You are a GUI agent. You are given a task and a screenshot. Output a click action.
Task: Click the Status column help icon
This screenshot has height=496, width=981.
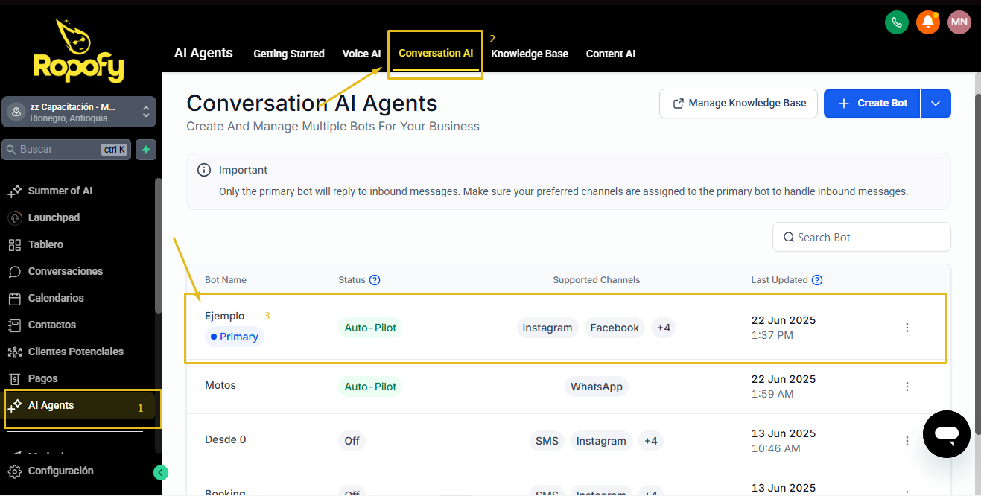(x=375, y=280)
